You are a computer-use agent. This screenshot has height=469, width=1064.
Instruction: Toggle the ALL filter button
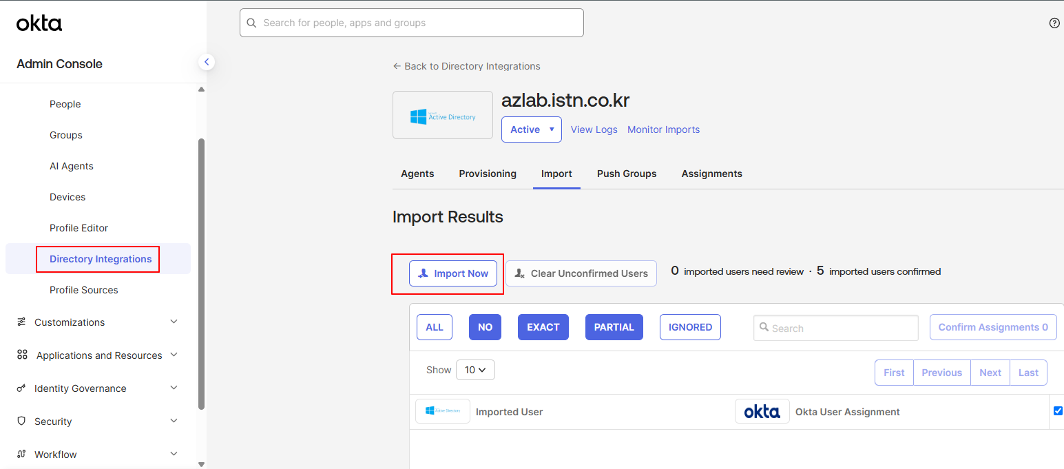click(x=435, y=327)
